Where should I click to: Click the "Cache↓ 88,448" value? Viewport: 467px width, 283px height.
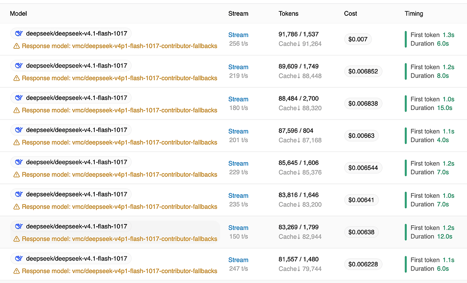[300, 76]
